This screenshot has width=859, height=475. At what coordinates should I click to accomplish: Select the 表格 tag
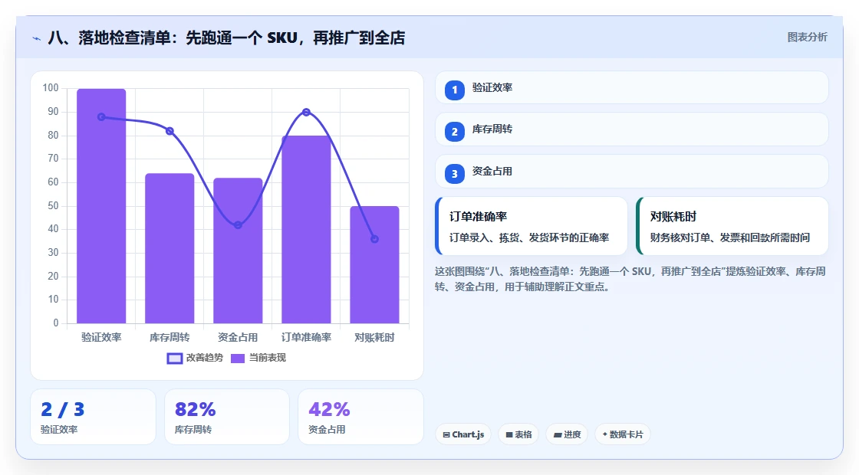coord(518,434)
